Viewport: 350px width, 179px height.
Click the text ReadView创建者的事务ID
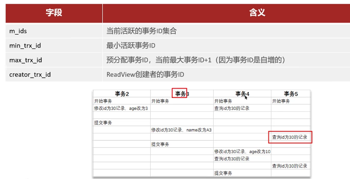coord(145,74)
